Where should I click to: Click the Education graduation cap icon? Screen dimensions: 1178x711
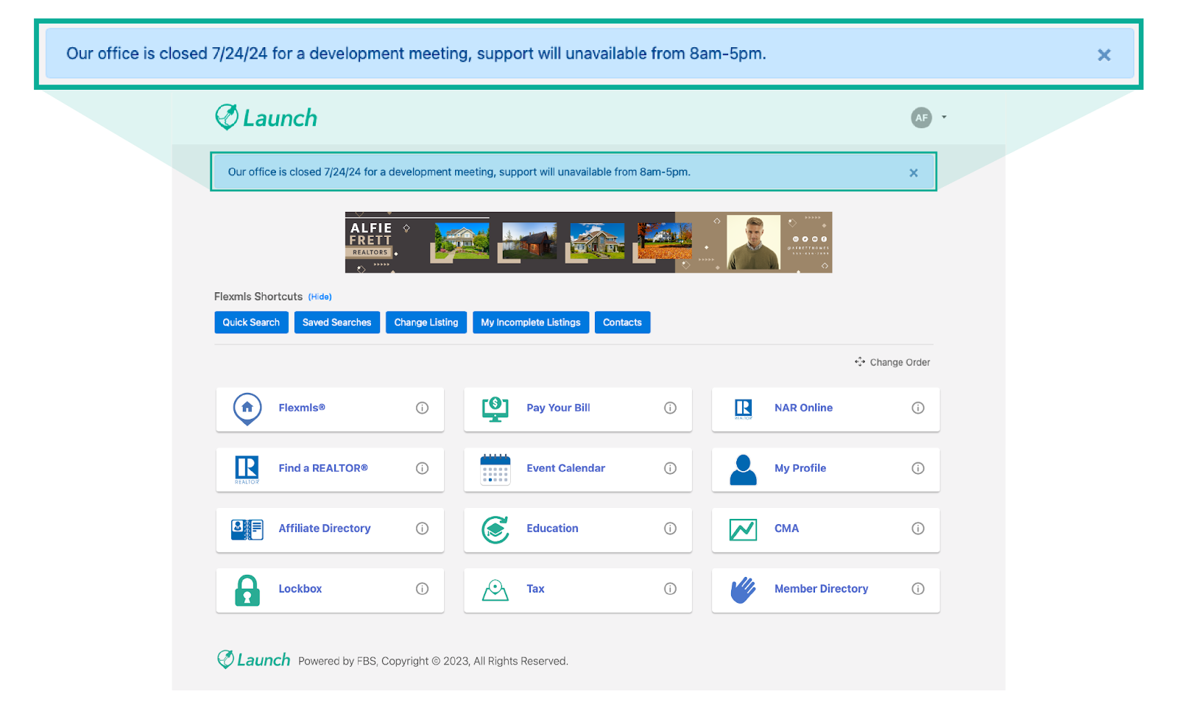click(x=495, y=529)
